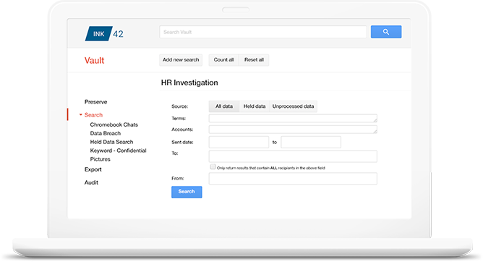Click the Count all button
Viewport: 483px width, 262px height.
click(x=223, y=60)
